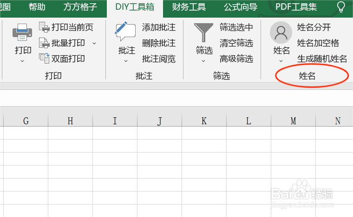Viewport: 353px width, 217px height.
Task: Expand the 打印 button dropdown arrow
Action: coord(22,61)
